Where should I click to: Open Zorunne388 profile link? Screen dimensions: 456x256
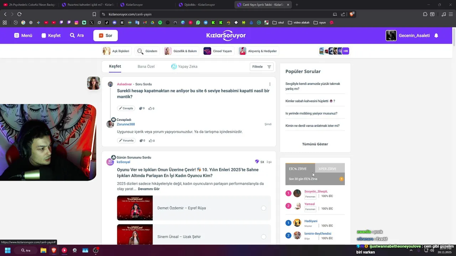point(126,124)
